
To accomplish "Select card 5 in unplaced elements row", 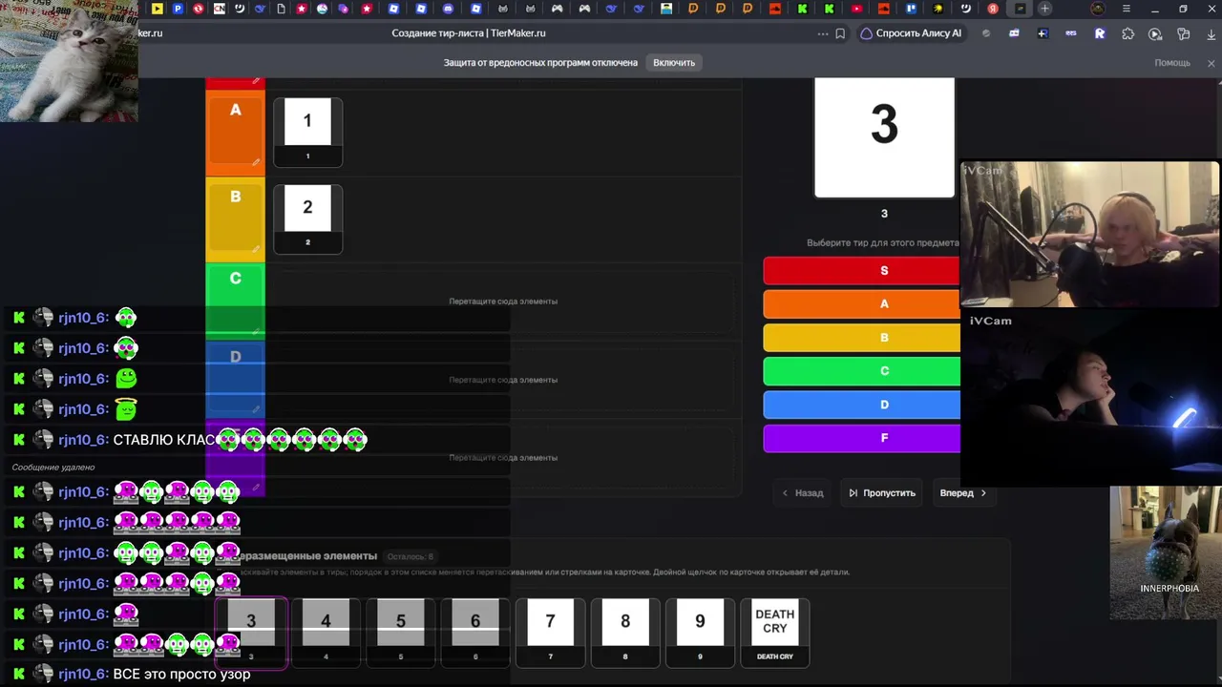I will pyautogui.click(x=401, y=633).
